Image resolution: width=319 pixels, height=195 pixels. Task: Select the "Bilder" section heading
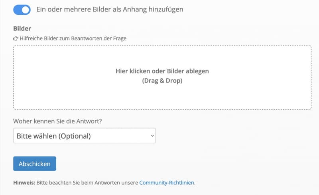[22, 29]
